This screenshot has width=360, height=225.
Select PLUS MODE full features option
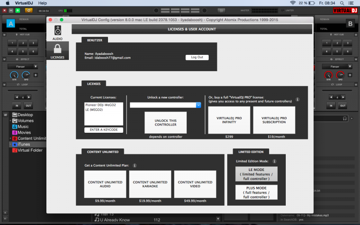point(256,193)
